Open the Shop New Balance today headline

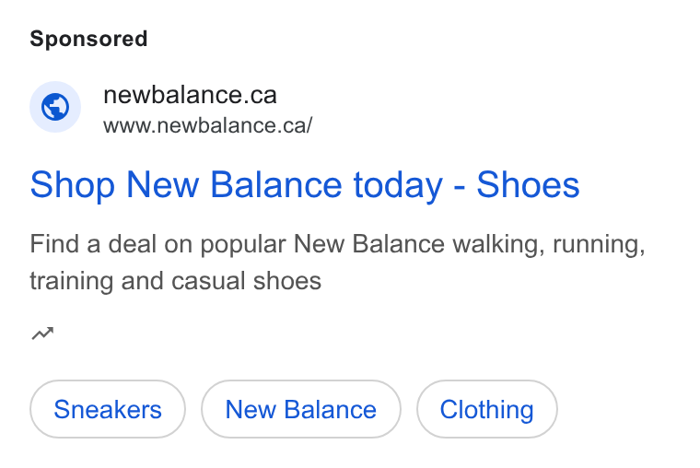click(305, 185)
